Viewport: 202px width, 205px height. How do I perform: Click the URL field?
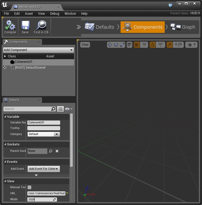[46, 193]
